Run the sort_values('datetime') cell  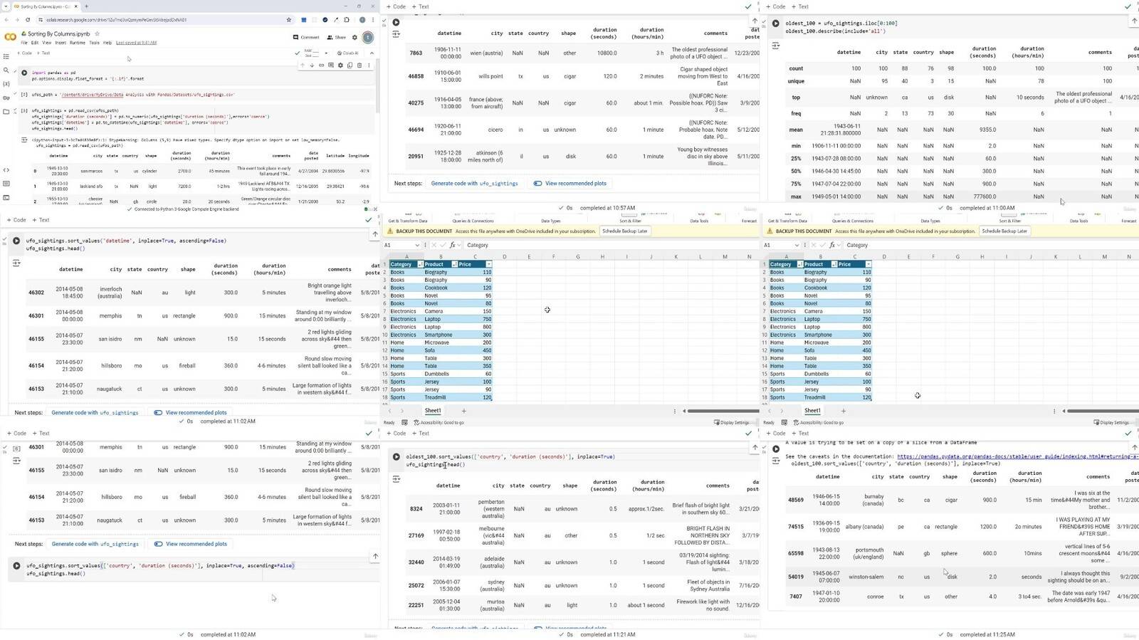click(16, 241)
